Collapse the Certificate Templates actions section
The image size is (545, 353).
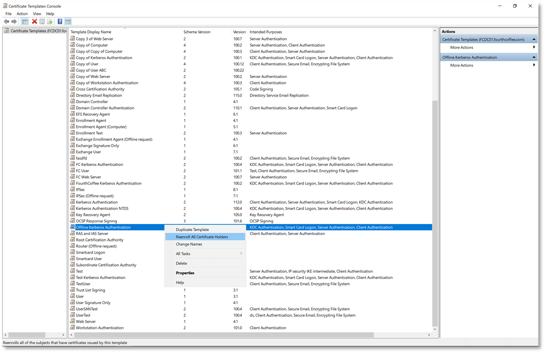pyautogui.click(x=534, y=40)
